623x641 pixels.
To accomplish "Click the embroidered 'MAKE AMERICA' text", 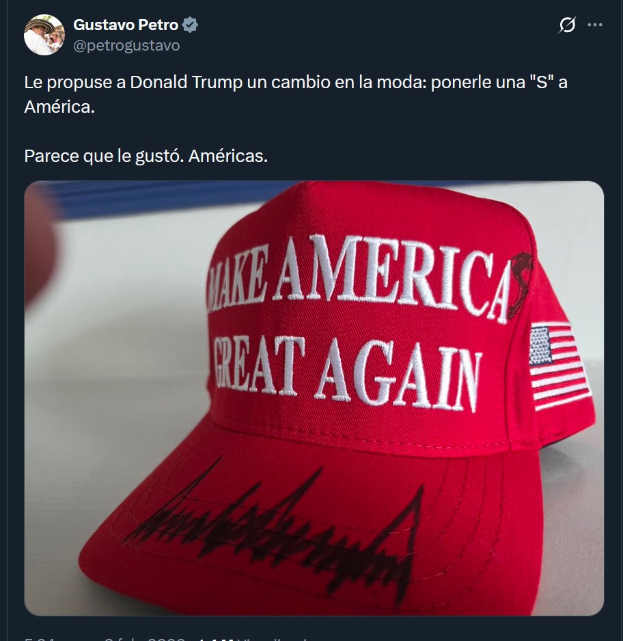I will tap(359, 277).
